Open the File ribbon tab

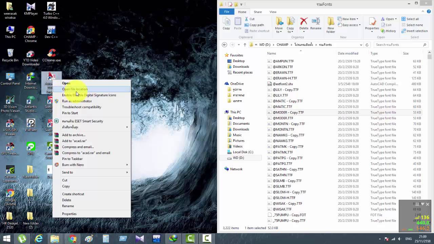[226, 12]
